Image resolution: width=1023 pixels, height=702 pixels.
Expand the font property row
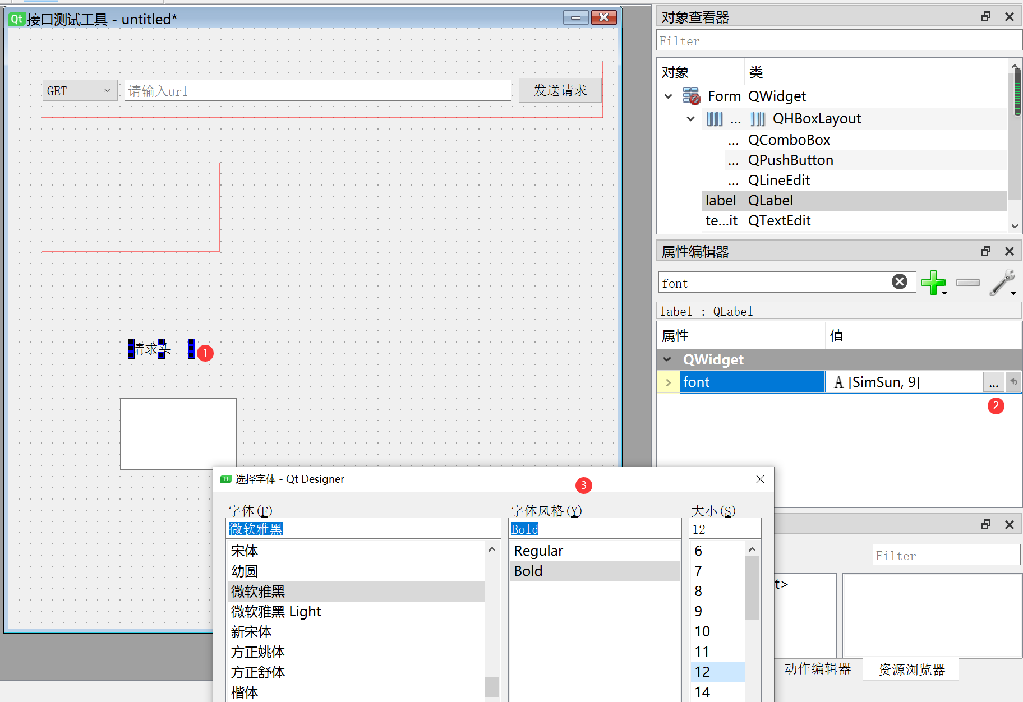tap(668, 382)
